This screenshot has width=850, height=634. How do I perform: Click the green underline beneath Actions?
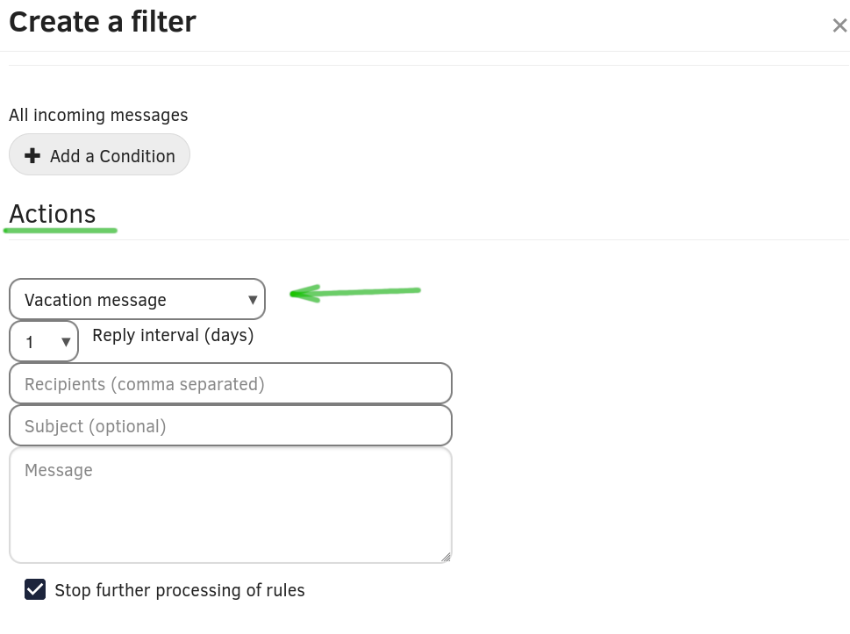click(x=61, y=231)
